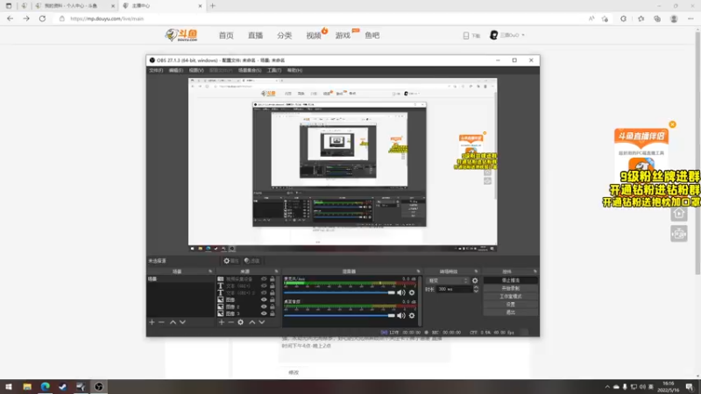Toggle visibility of first text source
The image size is (701, 394).
tap(264, 286)
